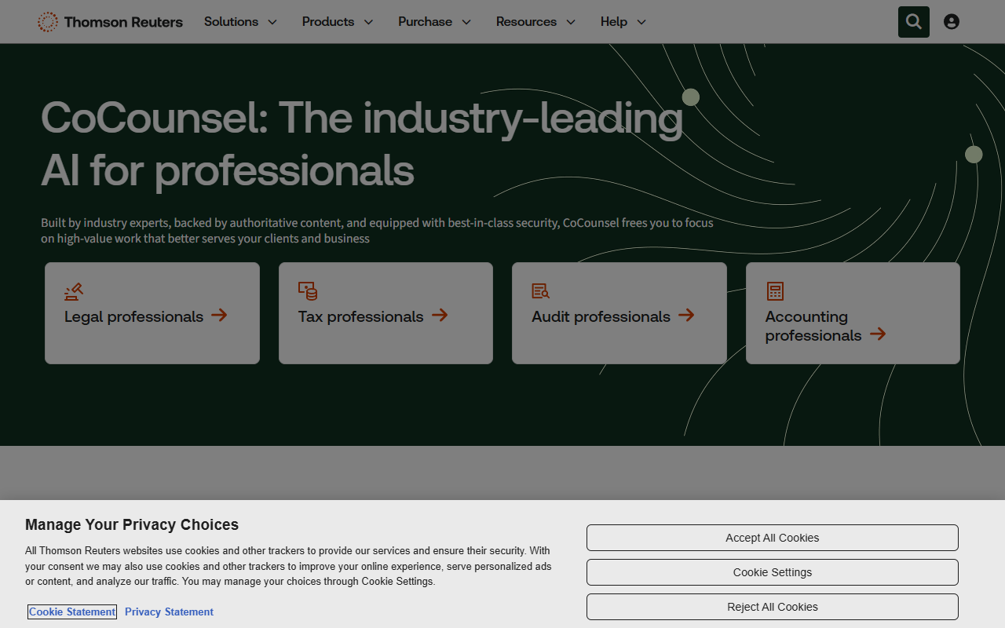The height and width of the screenshot is (628, 1005).
Task: Click the arrow next to Legal professionals
Action: tap(219, 315)
